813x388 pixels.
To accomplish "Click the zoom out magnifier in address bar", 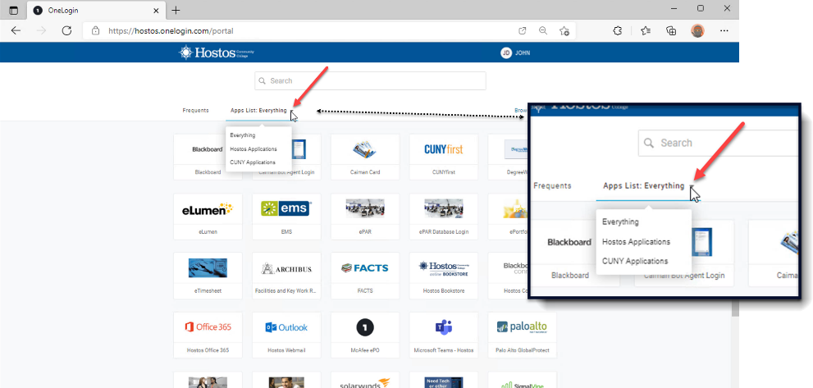I will [543, 30].
